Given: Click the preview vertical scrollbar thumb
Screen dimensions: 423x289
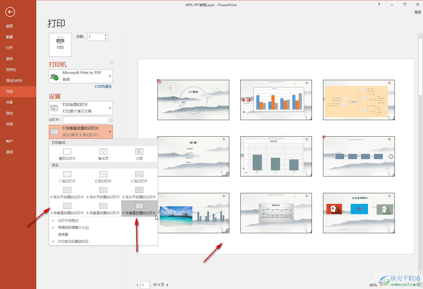Looking at the screenshot, I should pyautogui.click(x=420, y=67).
